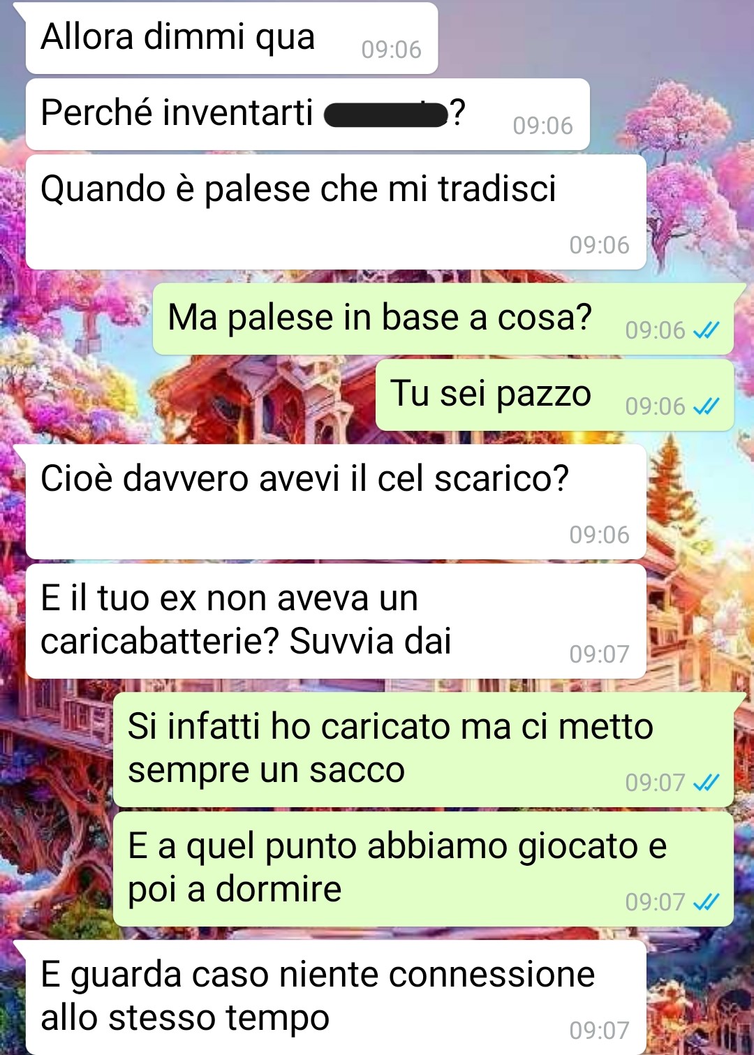Click 09:07 timestamp on 'Suvvia dai' message
This screenshot has width=754, height=1055.
pyautogui.click(x=599, y=654)
